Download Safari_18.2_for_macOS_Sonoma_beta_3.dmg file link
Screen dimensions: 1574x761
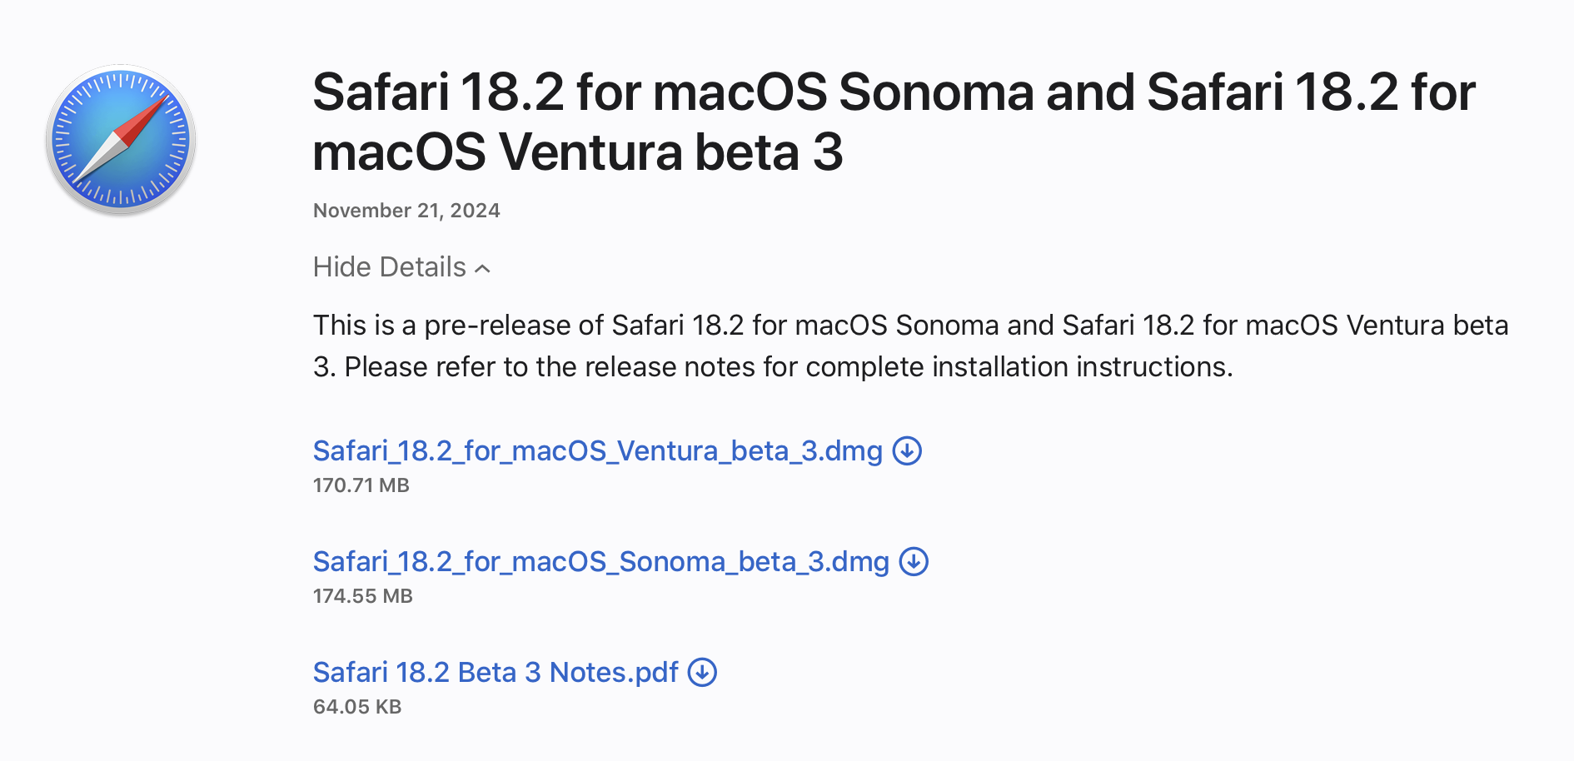pos(600,561)
